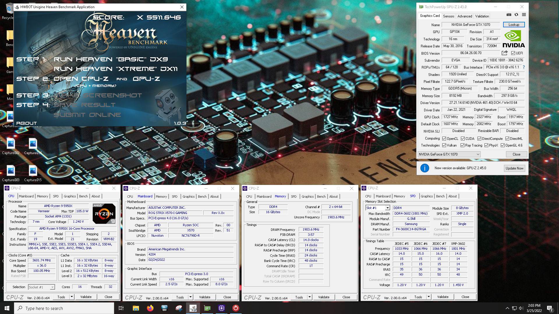Toggle Ray Tracing checkbox
Viewport: 559px width, 314px height.
[462, 145]
